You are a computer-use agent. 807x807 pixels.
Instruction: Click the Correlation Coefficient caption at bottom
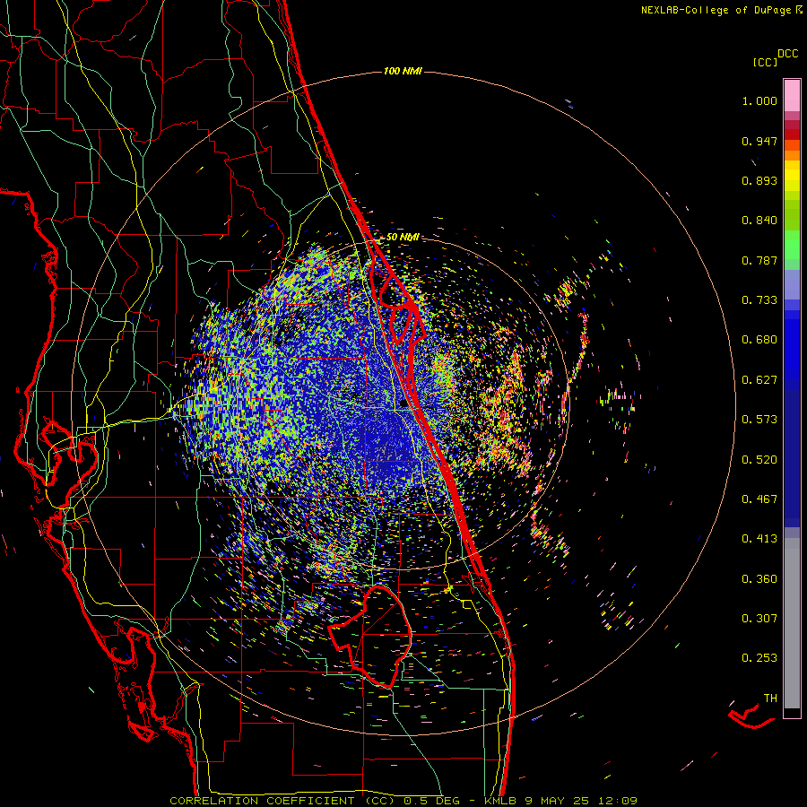pyautogui.click(x=403, y=801)
